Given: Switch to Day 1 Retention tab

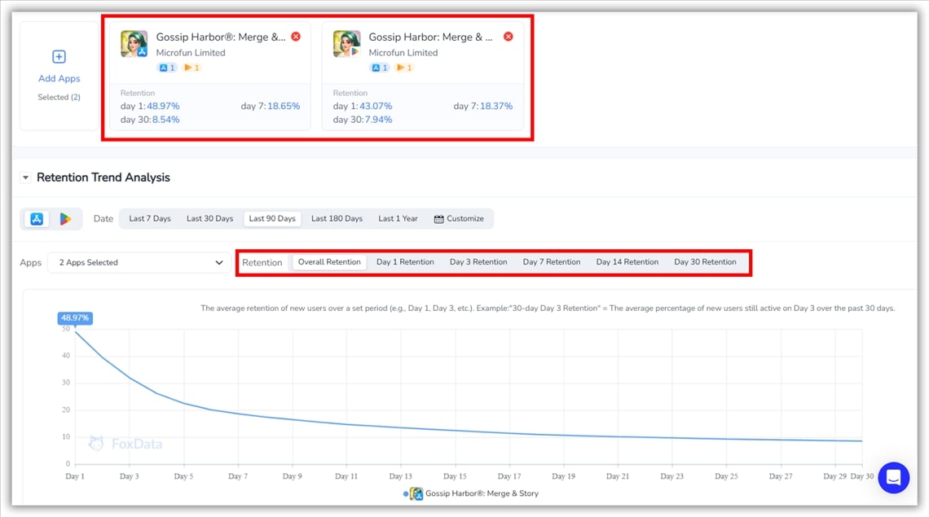Looking at the screenshot, I should [405, 262].
